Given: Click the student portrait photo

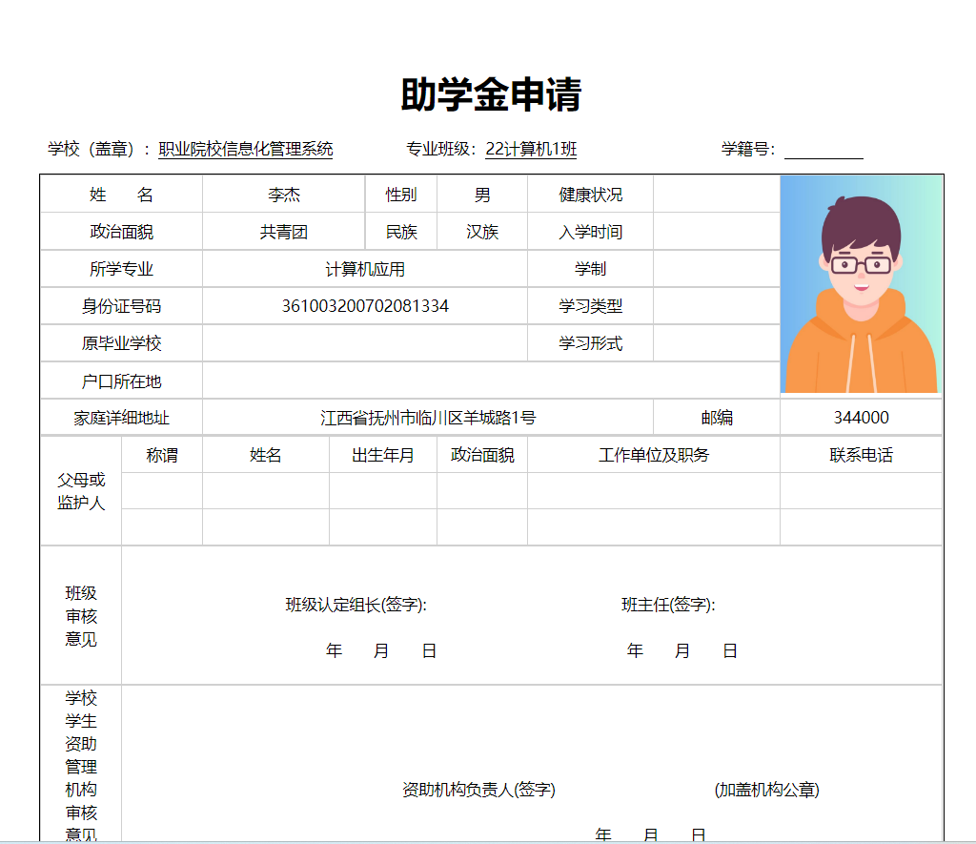Looking at the screenshot, I should tap(861, 284).
